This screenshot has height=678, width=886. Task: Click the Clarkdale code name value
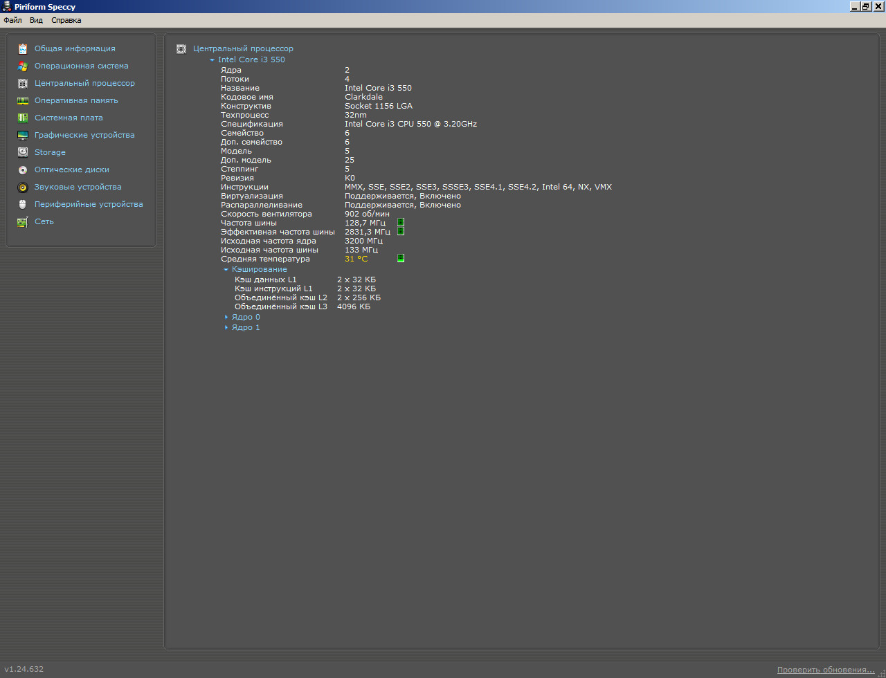pyautogui.click(x=363, y=97)
